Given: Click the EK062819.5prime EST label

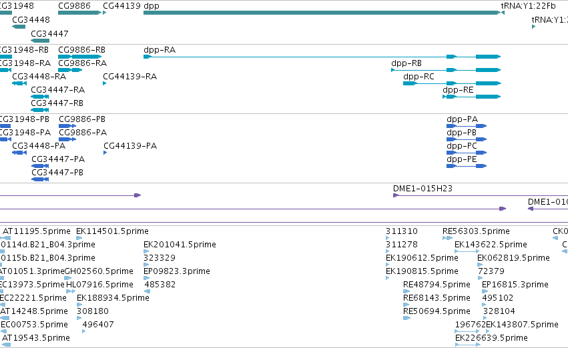Looking at the screenshot, I should click(514, 258).
